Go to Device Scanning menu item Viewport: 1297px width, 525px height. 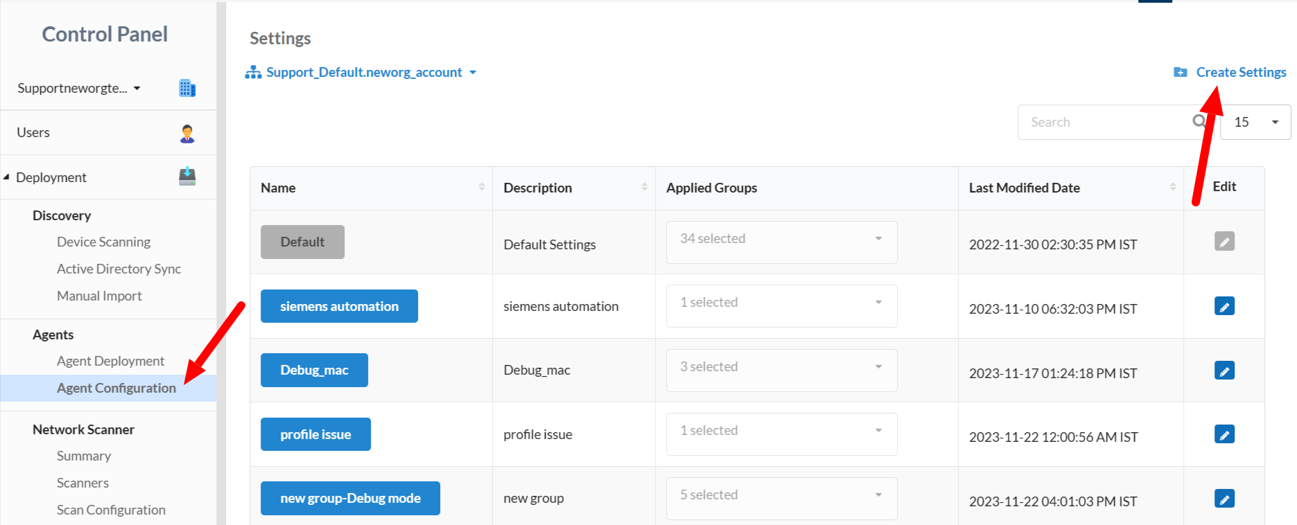click(x=103, y=242)
